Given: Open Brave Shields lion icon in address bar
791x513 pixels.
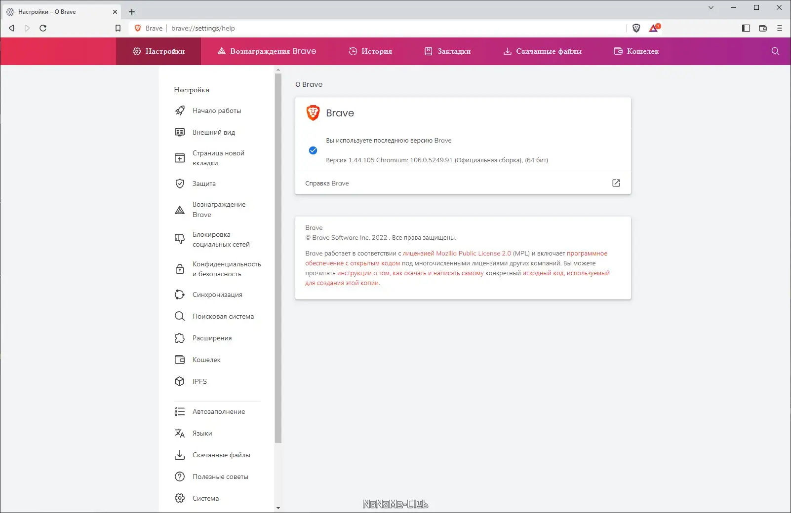Looking at the screenshot, I should pyautogui.click(x=636, y=28).
